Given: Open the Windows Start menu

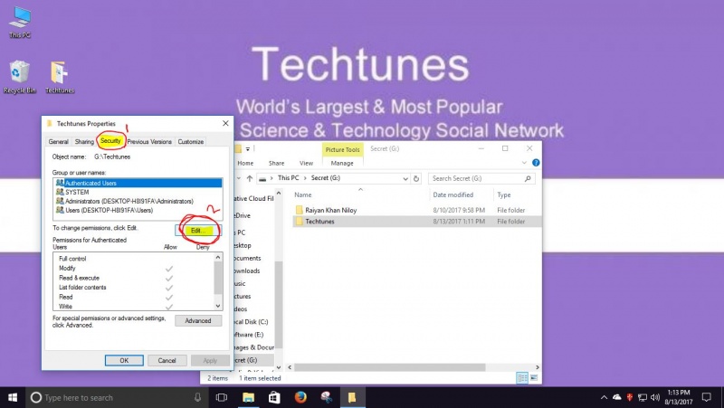Looking at the screenshot, I should click(x=13, y=397).
